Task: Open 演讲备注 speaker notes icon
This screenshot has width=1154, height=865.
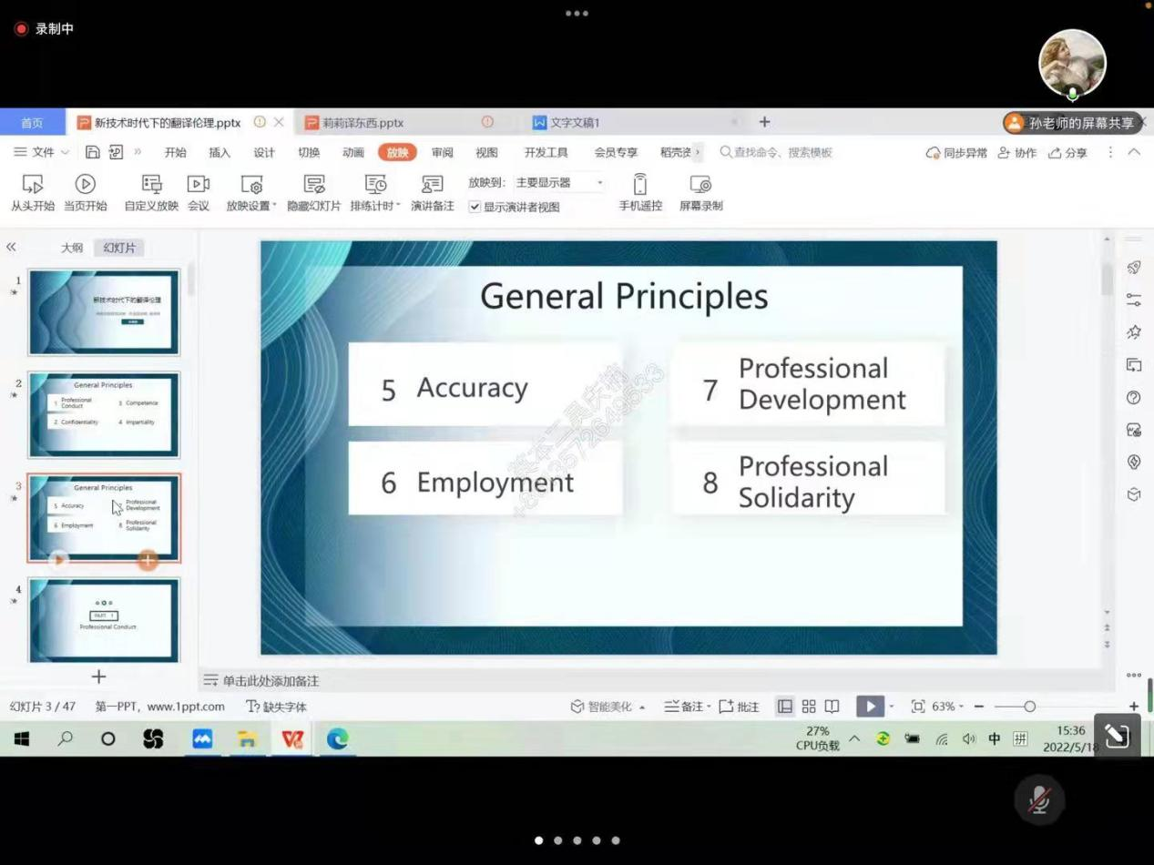Action: pyautogui.click(x=432, y=185)
